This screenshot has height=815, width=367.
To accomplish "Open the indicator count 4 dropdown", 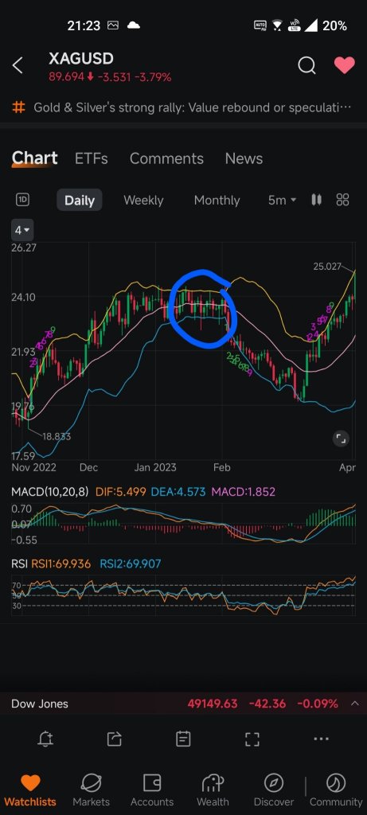I will point(21,230).
